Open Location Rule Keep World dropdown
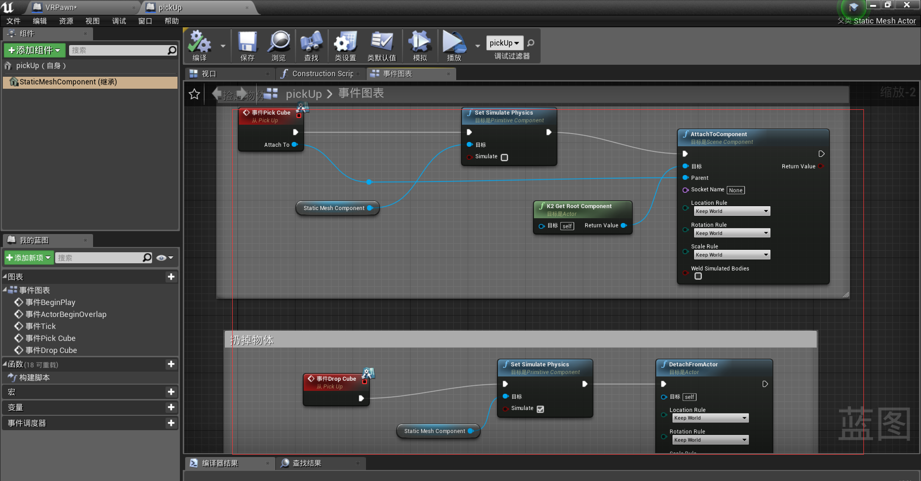The height and width of the screenshot is (481, 921). pos(732,211)
